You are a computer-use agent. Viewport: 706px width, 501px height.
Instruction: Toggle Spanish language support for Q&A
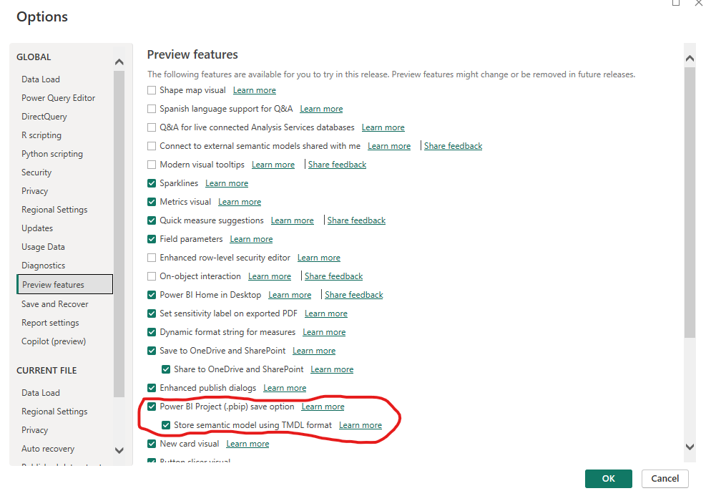click(x=152, y=109)
